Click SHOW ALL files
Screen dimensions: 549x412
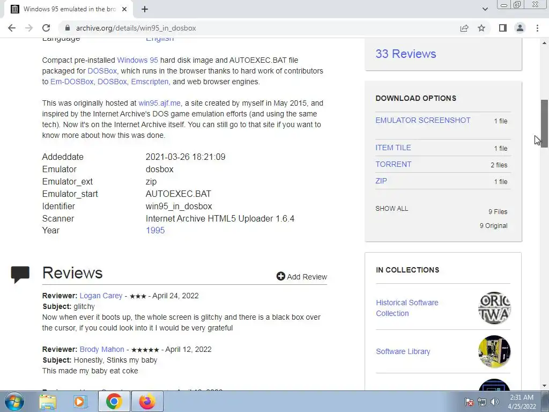[392, 209]
